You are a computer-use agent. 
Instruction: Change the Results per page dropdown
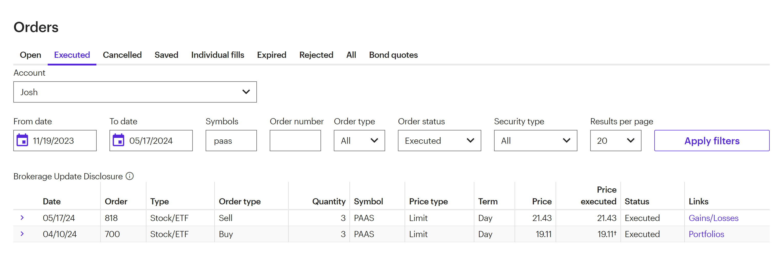point(615,140)
